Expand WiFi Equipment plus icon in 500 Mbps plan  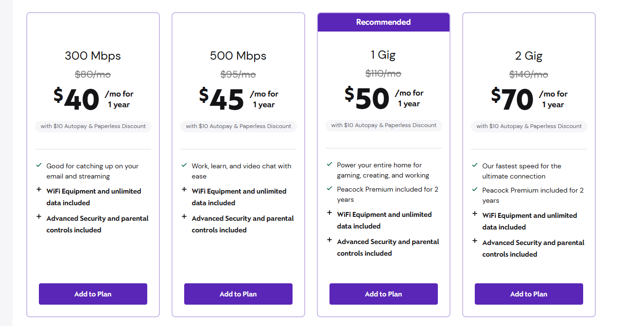(184, 189)
